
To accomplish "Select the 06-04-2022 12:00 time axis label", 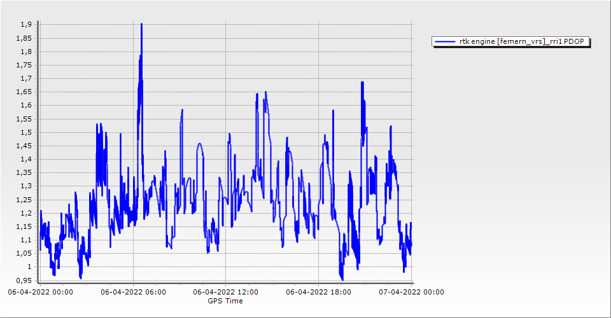I will pyautogui.click(x=226, y=292).
